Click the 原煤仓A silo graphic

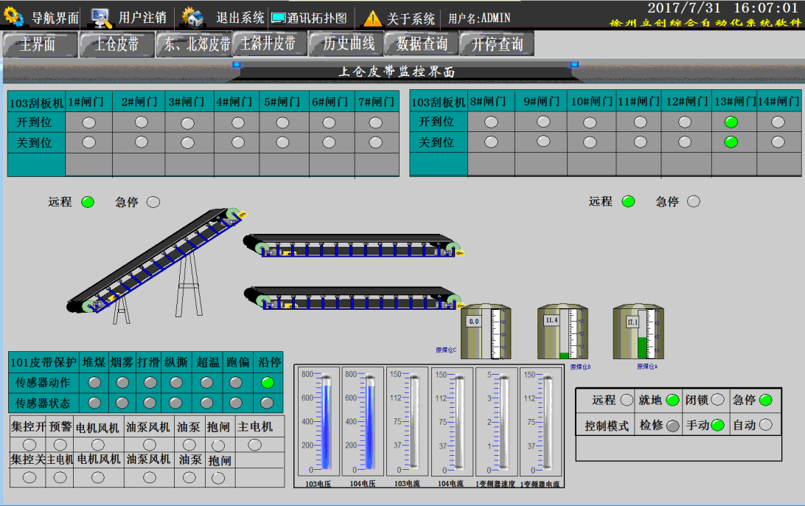[635, 333]
